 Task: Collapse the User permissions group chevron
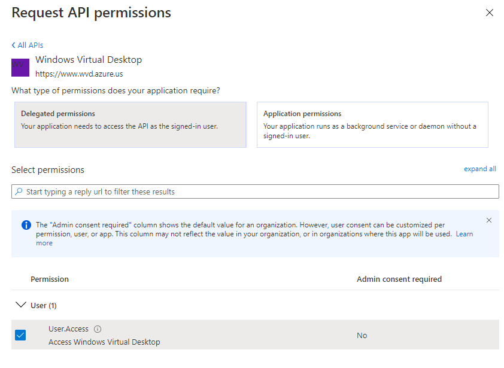coord(20,305)
